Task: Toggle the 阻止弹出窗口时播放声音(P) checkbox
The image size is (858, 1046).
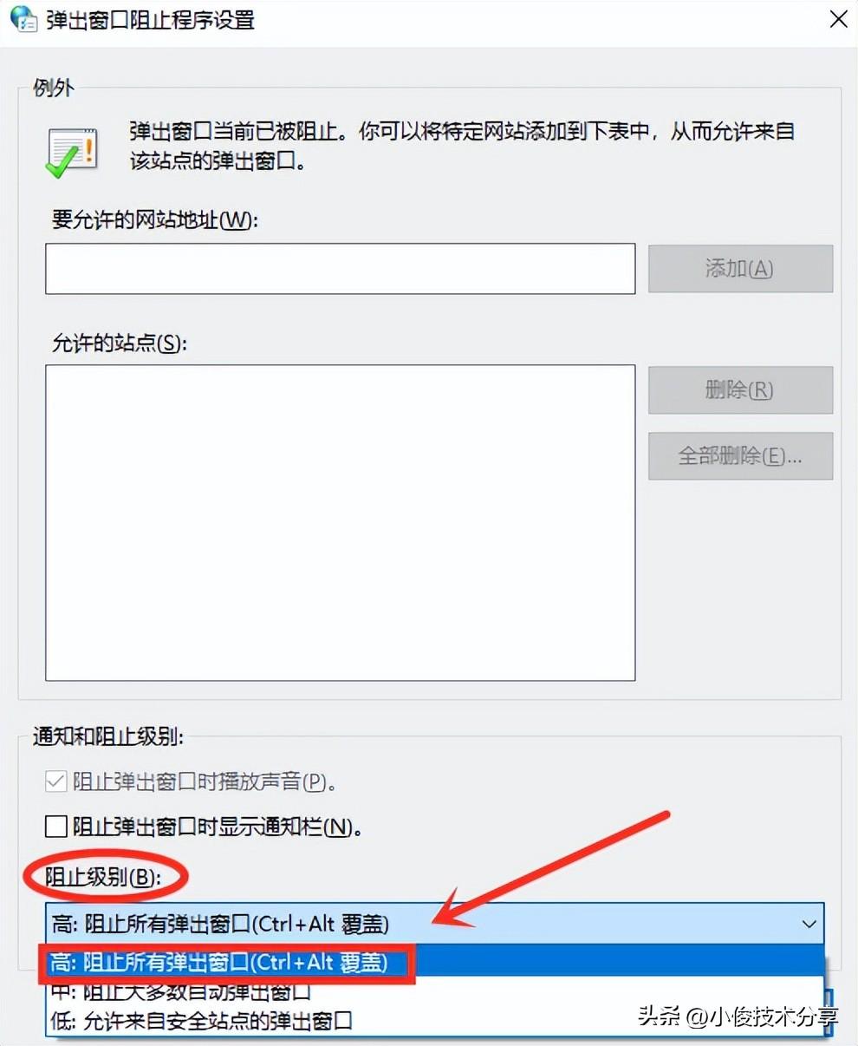Action: [x=56, y=781]
